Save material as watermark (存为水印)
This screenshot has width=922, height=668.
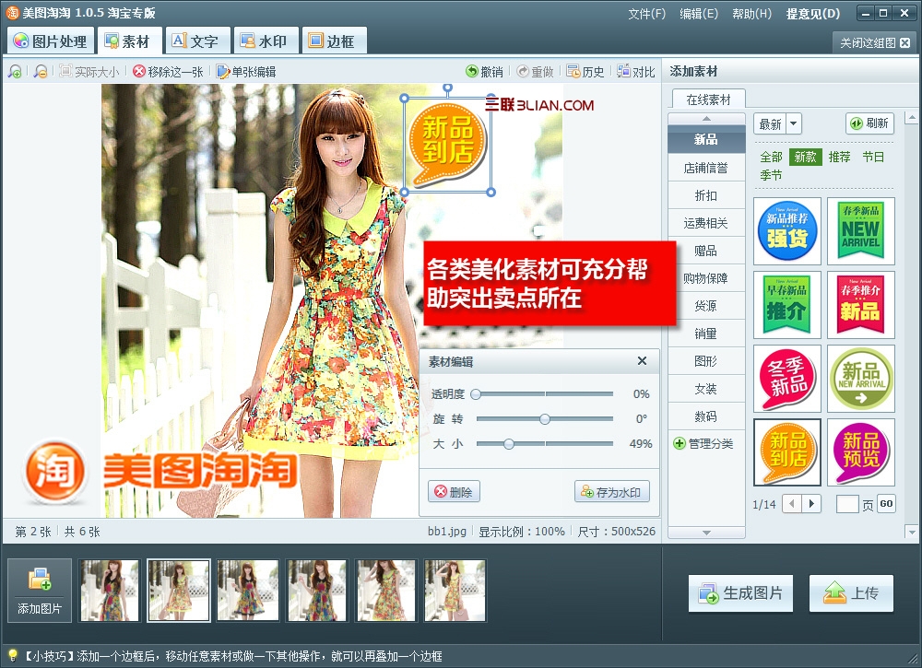coord(612,492)
